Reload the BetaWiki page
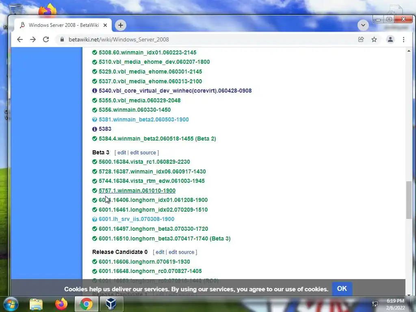 (46, 39)
